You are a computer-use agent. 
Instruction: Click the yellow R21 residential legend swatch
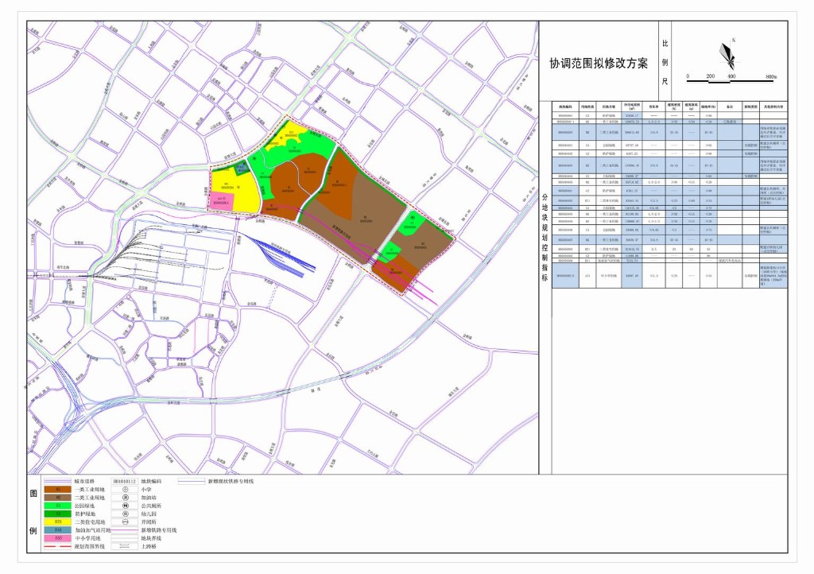click(57, 521)
